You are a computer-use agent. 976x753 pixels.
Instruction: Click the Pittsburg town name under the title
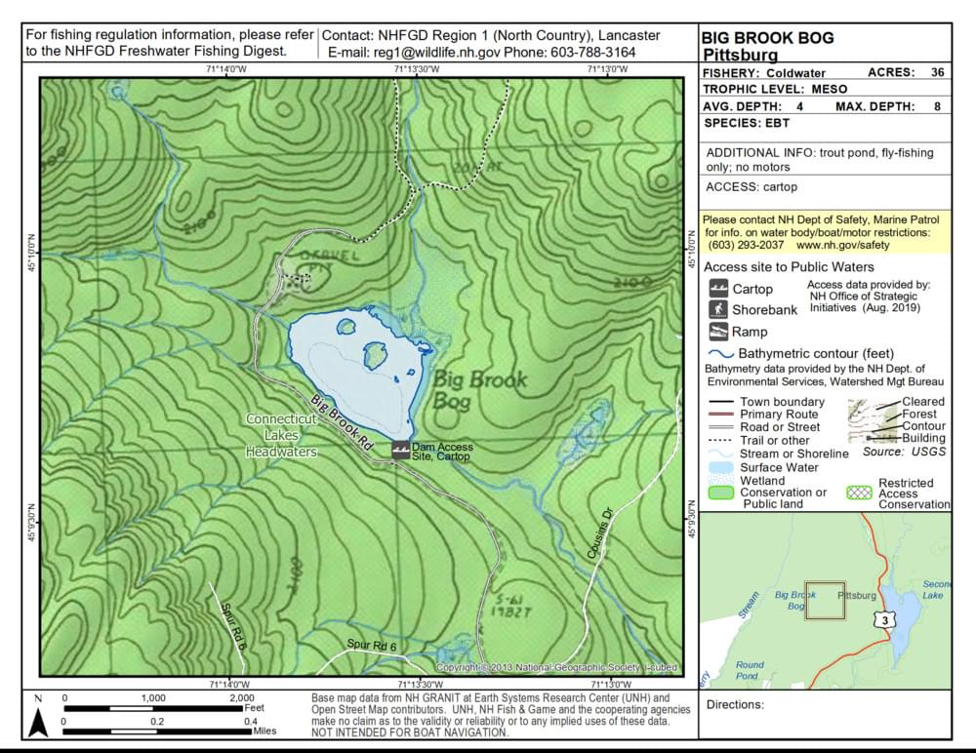tap(740, 55)
